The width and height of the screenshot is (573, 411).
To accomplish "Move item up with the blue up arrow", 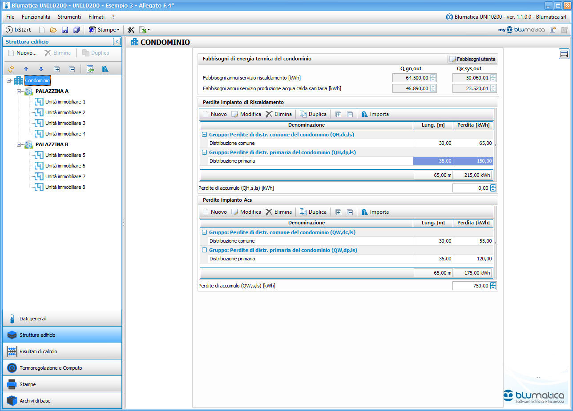I will (26, 69).
